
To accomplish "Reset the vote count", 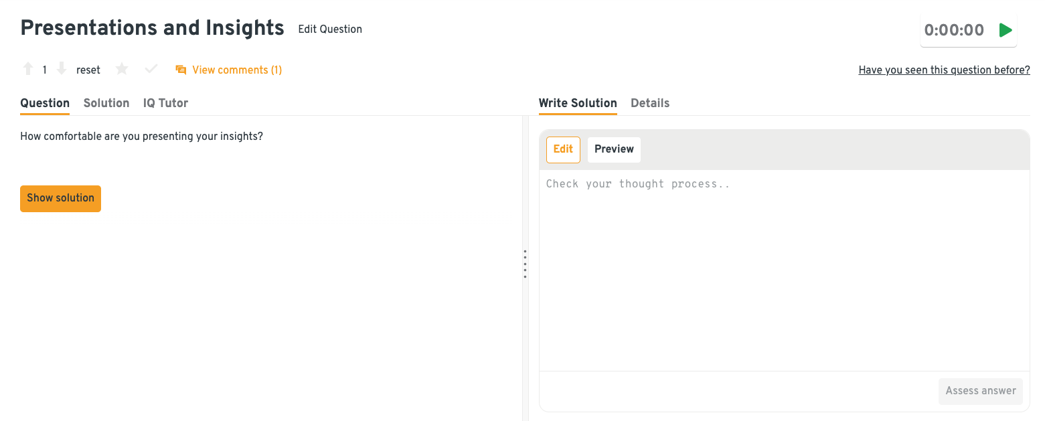I will coord(88,70).
